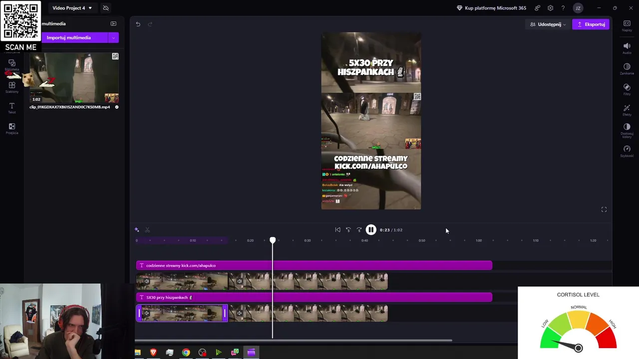Skip forward five seconds

(359, 230)
